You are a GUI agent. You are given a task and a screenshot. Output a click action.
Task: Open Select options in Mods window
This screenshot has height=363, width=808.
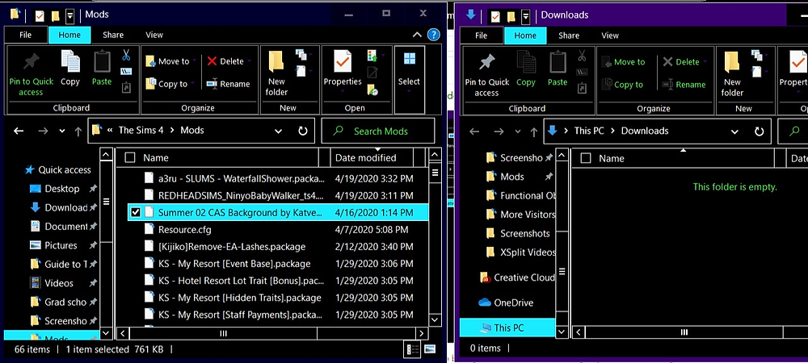tap(409, 71)
